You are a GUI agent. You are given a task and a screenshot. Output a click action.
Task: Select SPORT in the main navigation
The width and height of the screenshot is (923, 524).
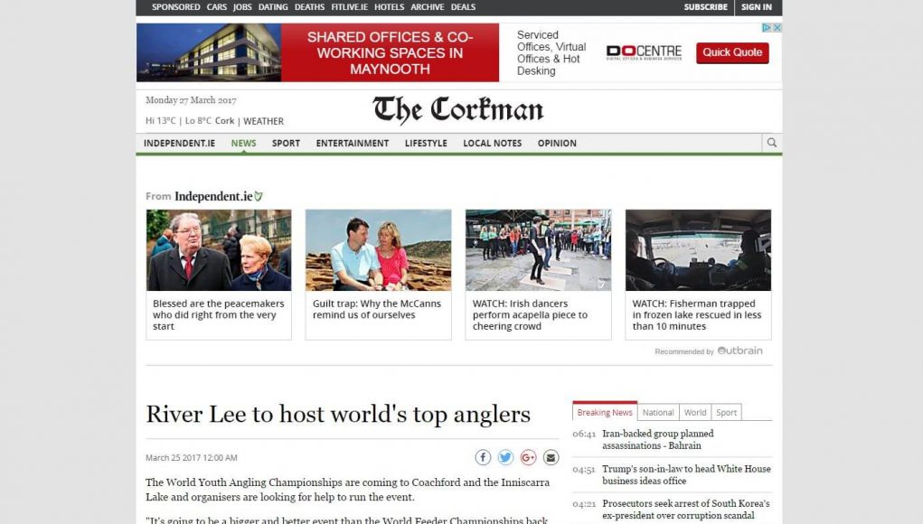(x=286, y=143)
